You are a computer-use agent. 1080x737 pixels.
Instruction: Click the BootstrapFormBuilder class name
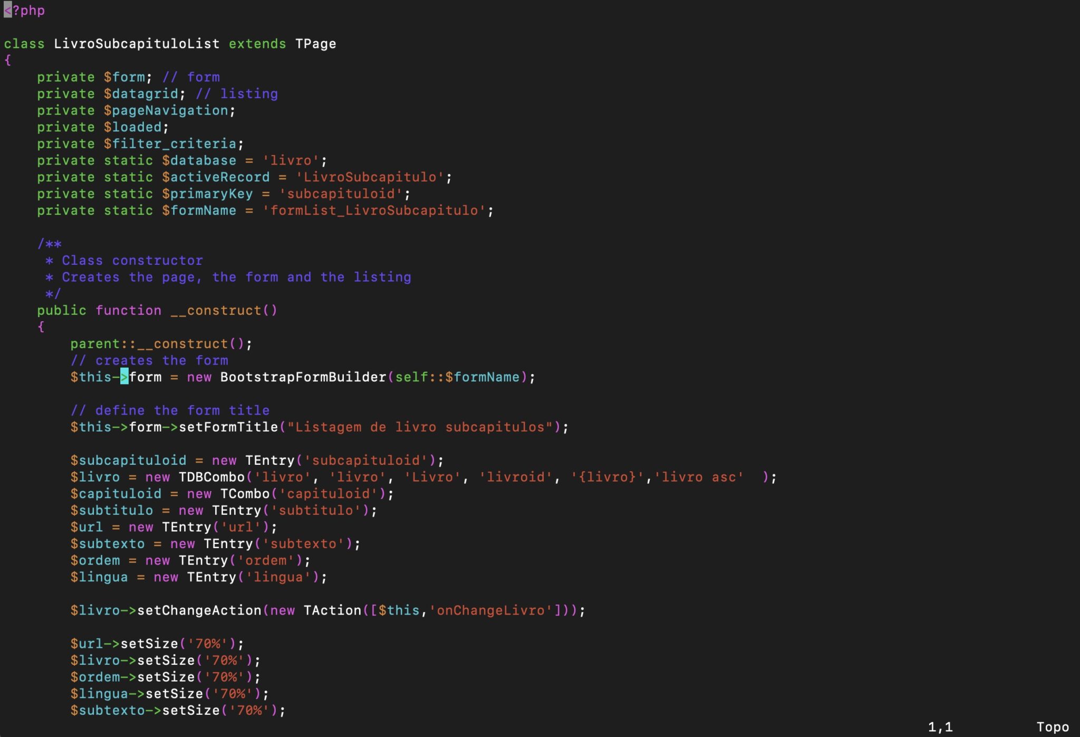pos(303,377)
